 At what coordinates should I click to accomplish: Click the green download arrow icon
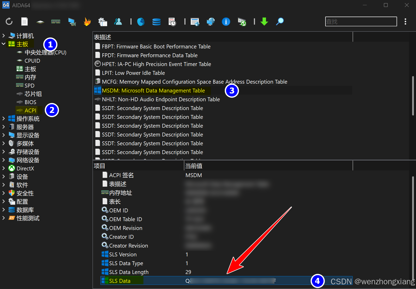pos(264,21)
